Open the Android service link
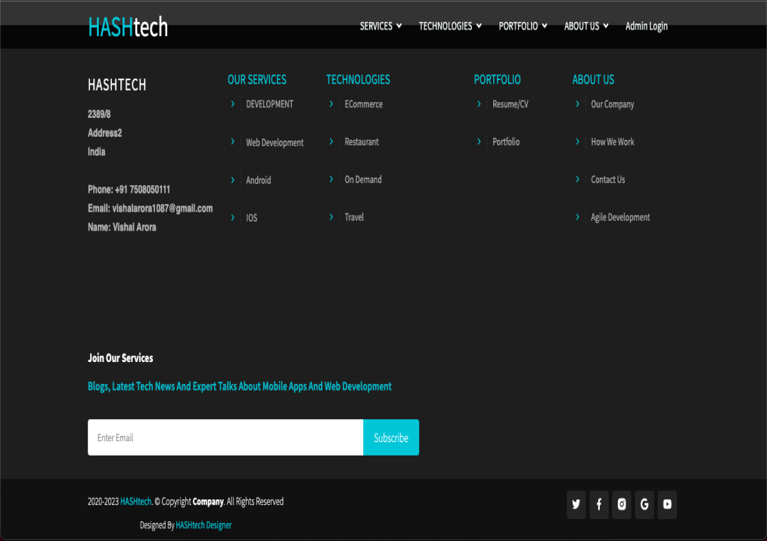The image size is (767, 541). coord(258,181)
